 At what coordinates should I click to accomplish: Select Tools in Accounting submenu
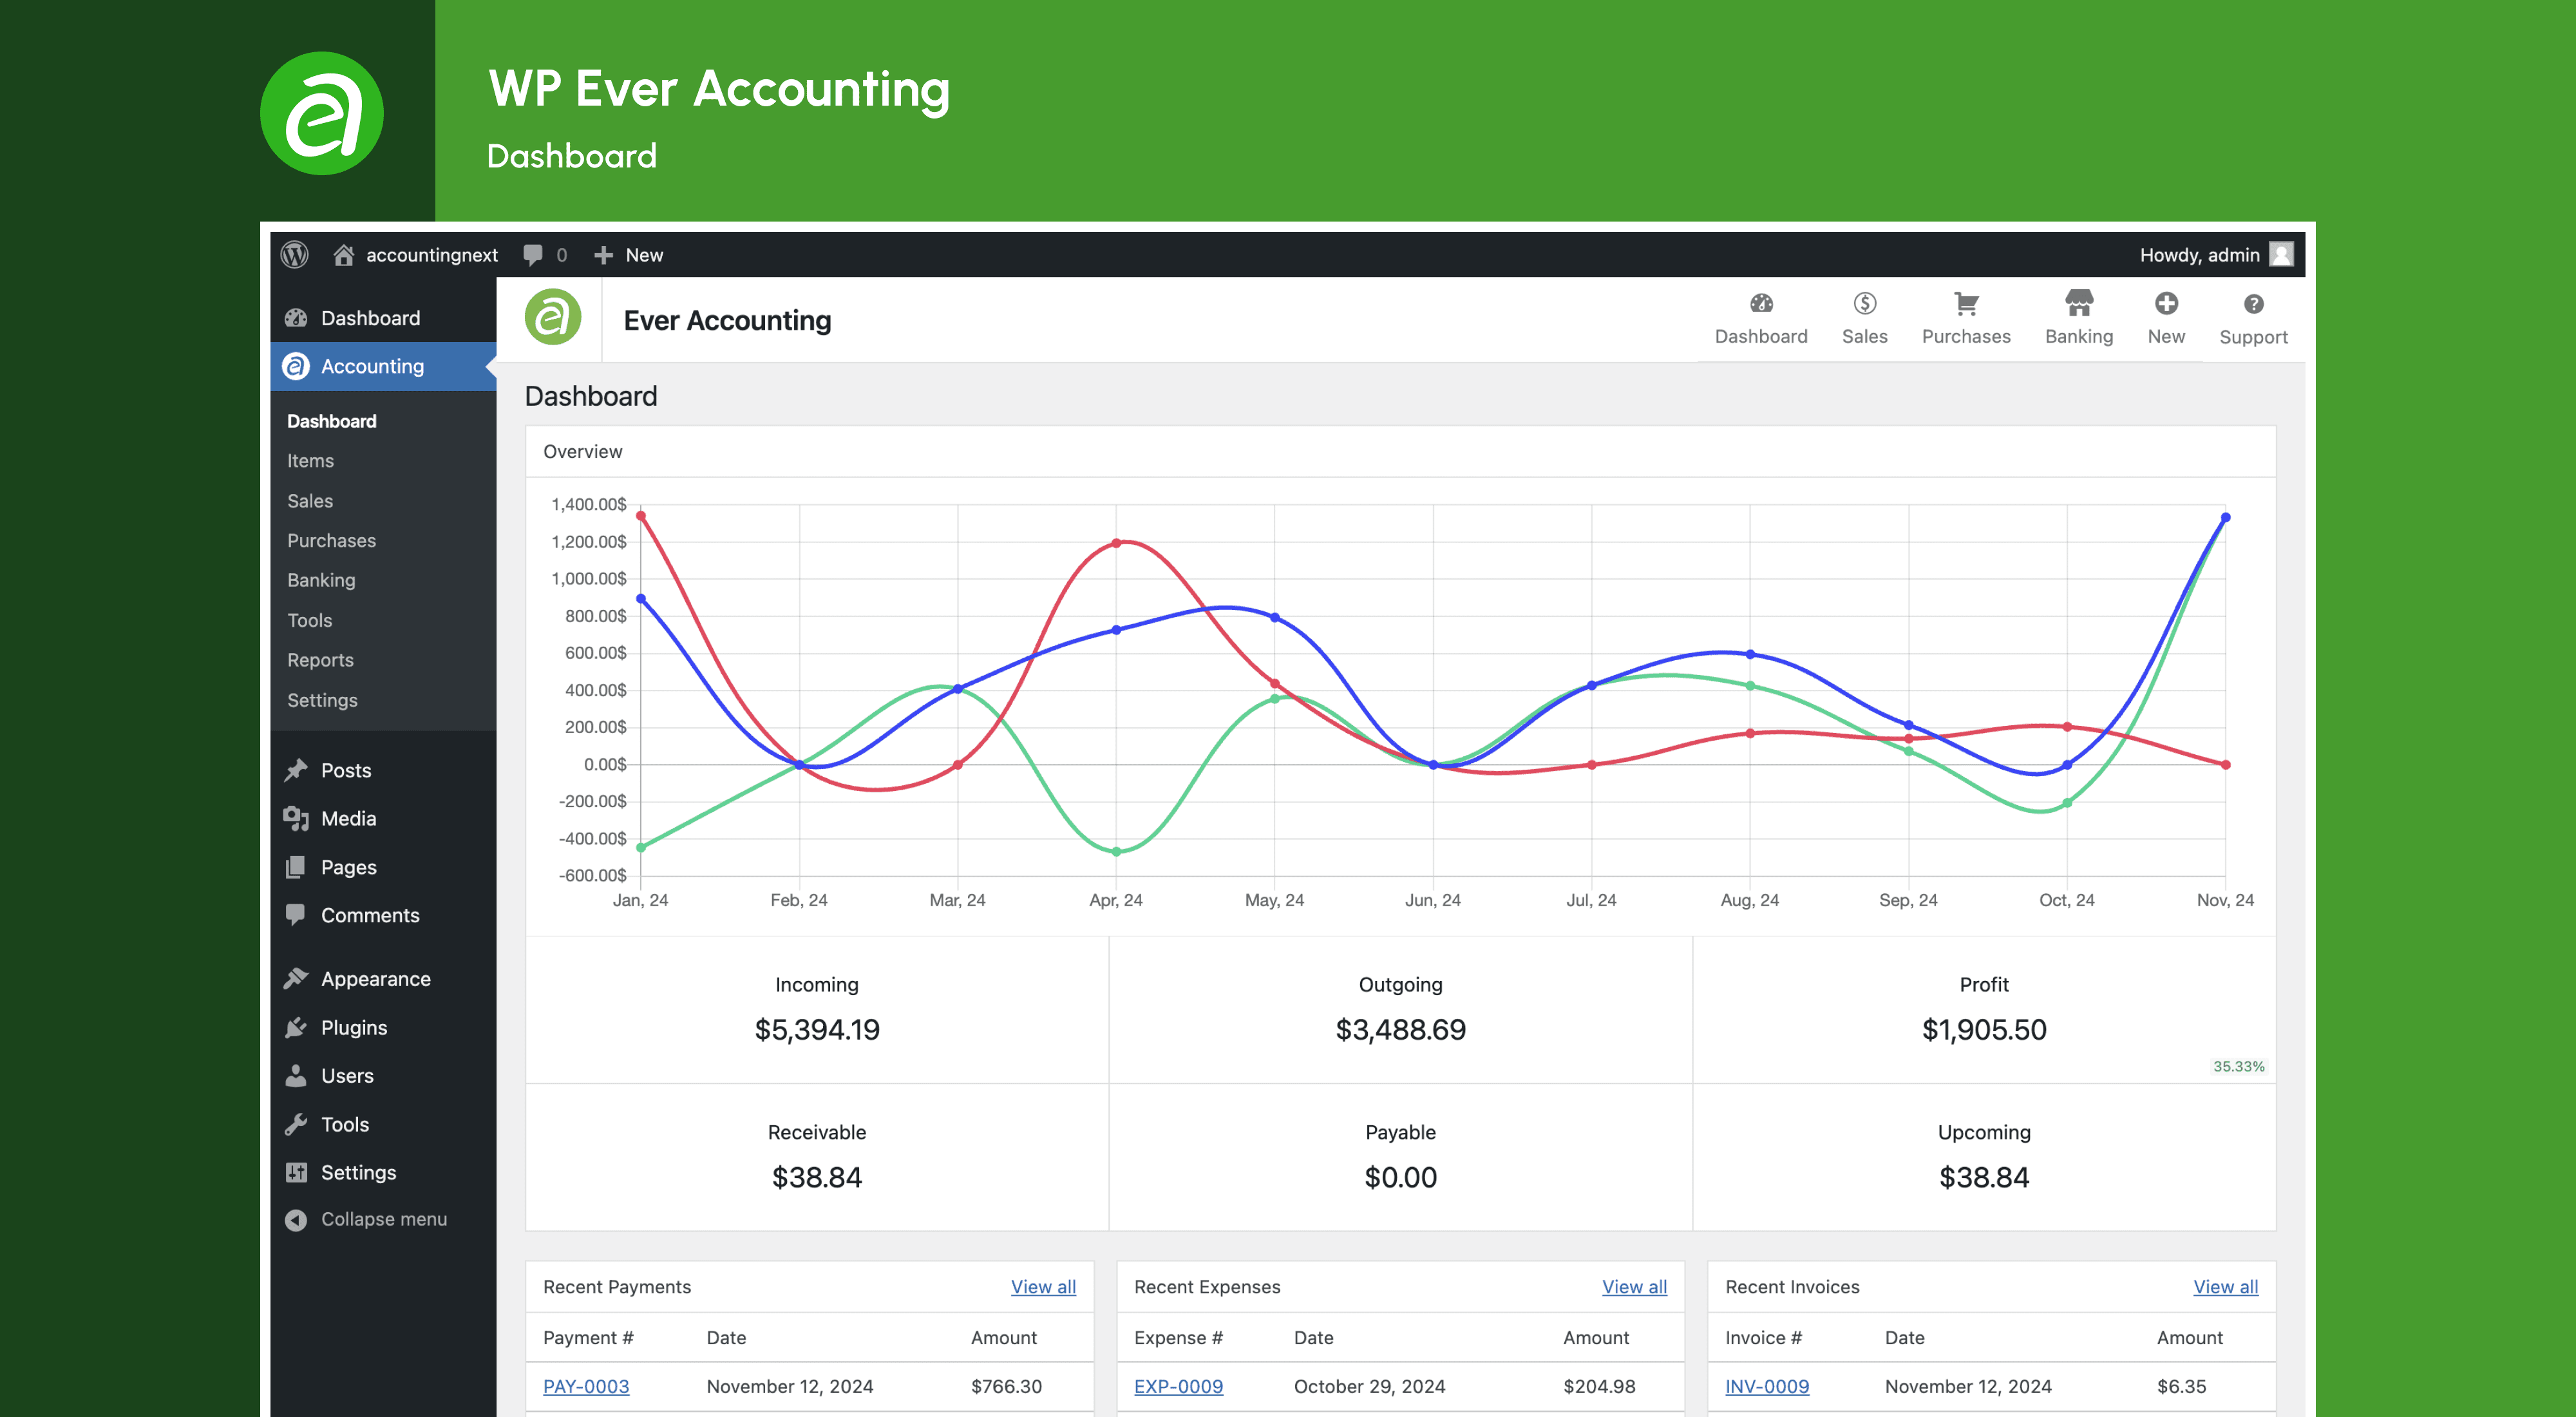click(x=309, y=620)
